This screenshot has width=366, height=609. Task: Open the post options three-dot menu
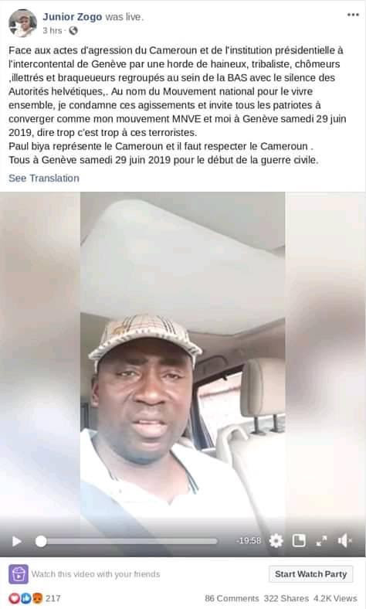point(353,15)
